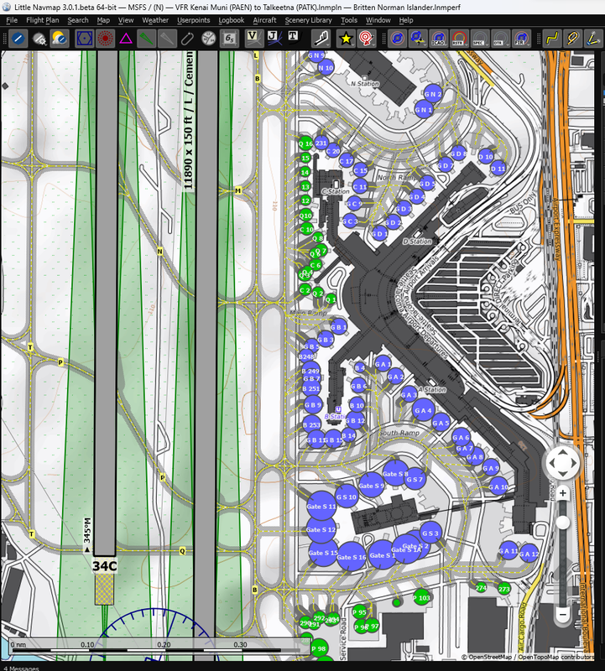Open the Tools menu

[x=349, y=20]
